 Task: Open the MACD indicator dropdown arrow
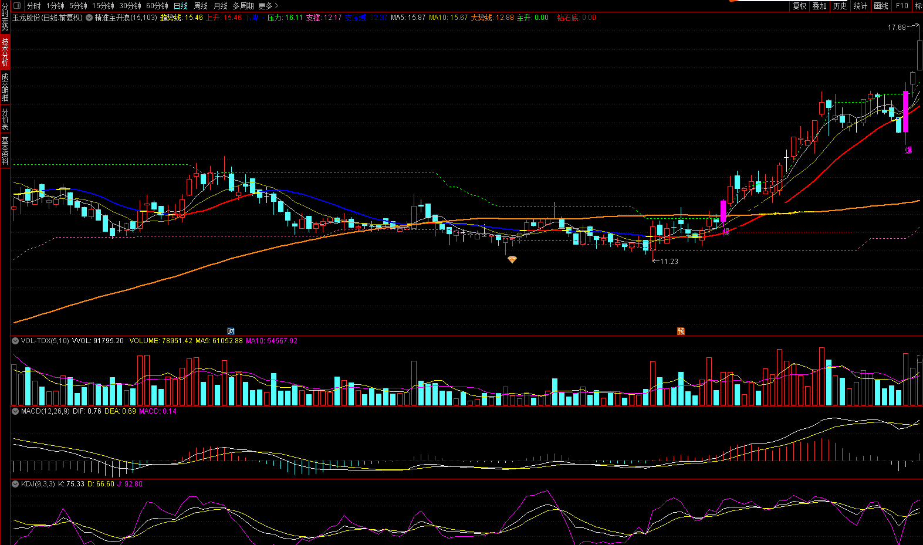(15, 411)
